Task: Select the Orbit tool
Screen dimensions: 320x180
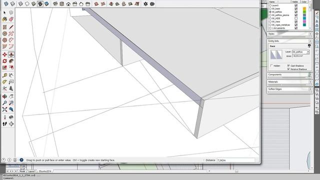Action: tap(4, 96)
